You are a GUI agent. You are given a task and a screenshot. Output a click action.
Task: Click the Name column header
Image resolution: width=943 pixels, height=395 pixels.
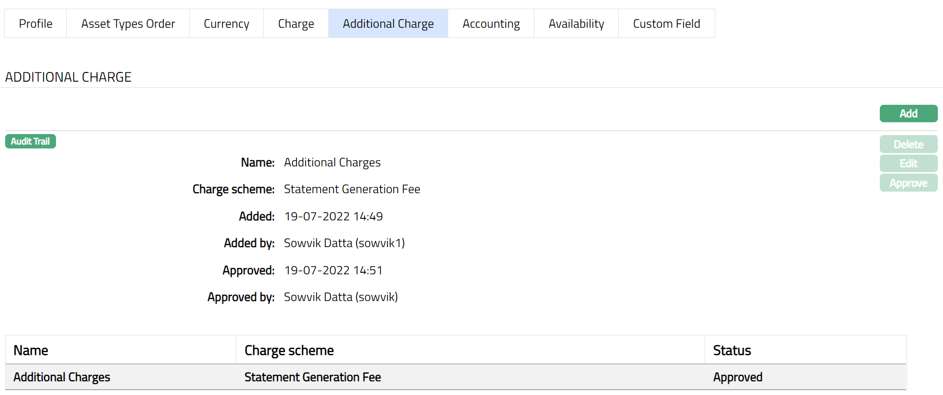point(31,350)
